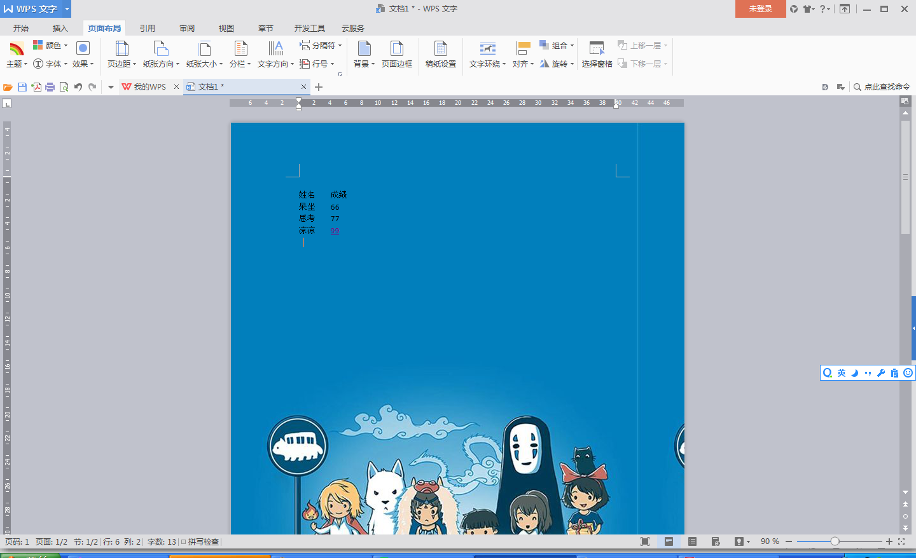Click the save icon in quick toolbar

coord(22,87)
